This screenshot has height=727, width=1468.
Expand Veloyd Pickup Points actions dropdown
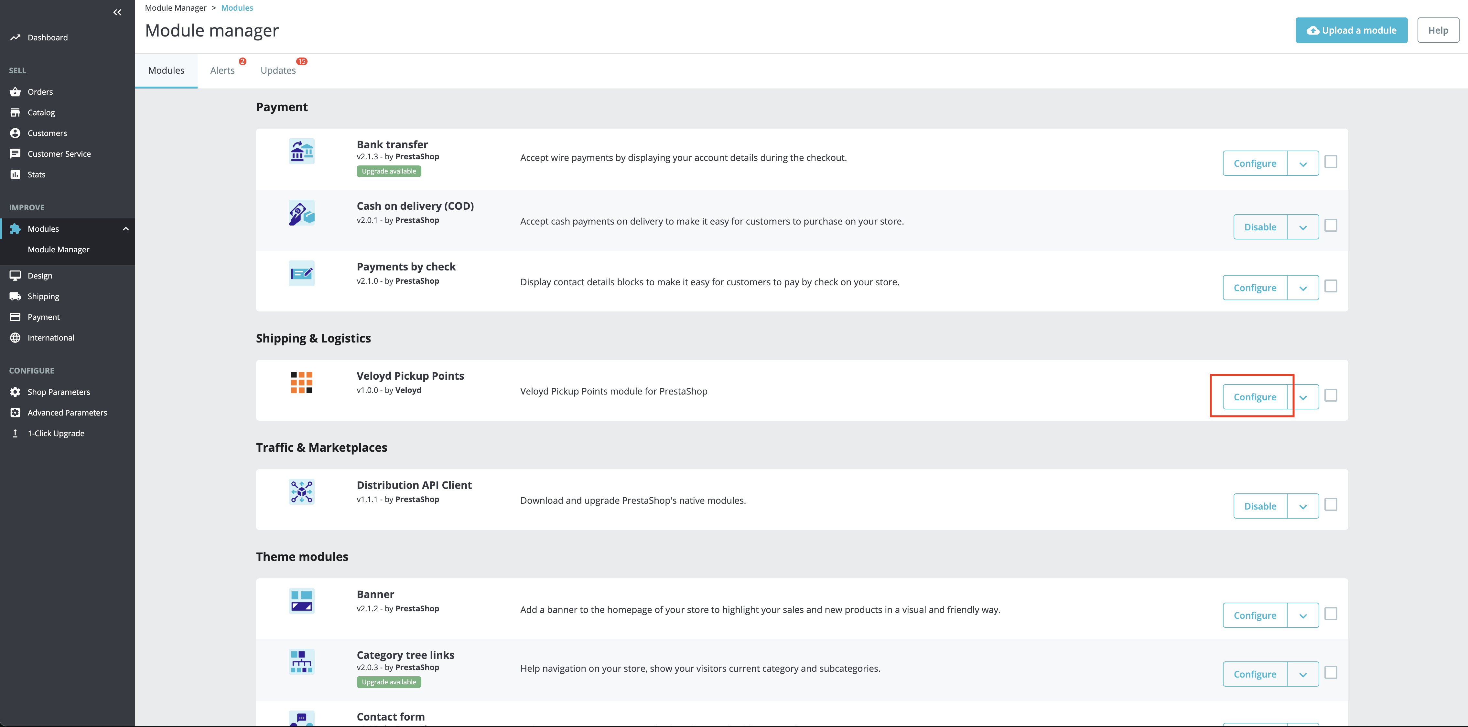tap(1303, 397)
